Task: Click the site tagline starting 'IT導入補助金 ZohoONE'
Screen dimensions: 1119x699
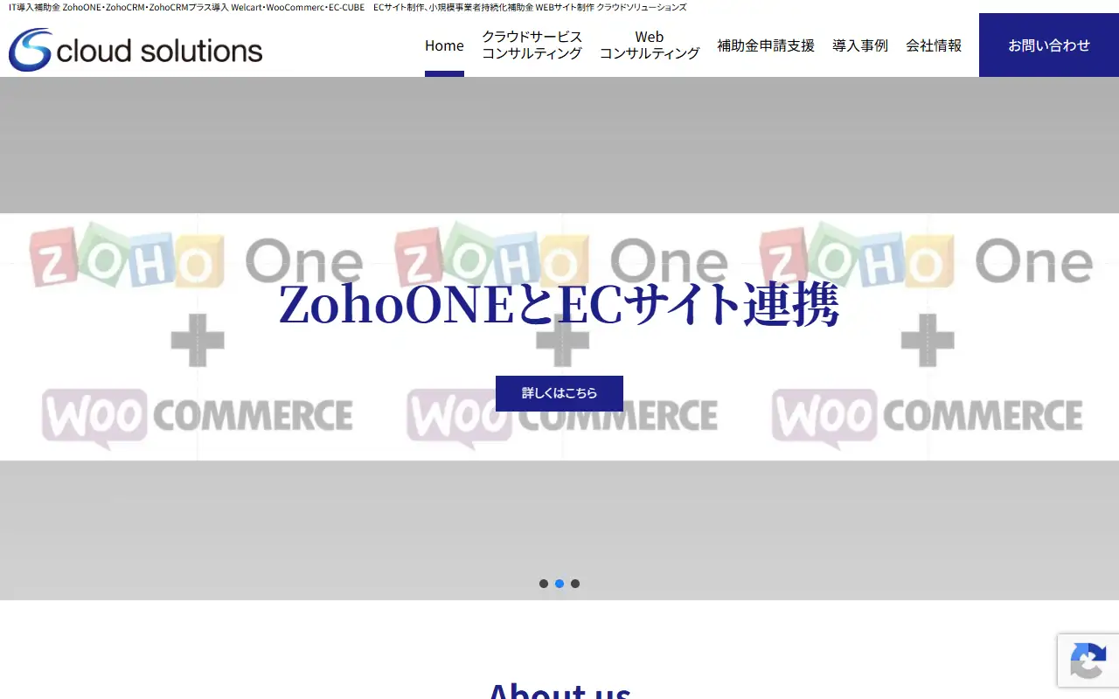Action: 347,7
